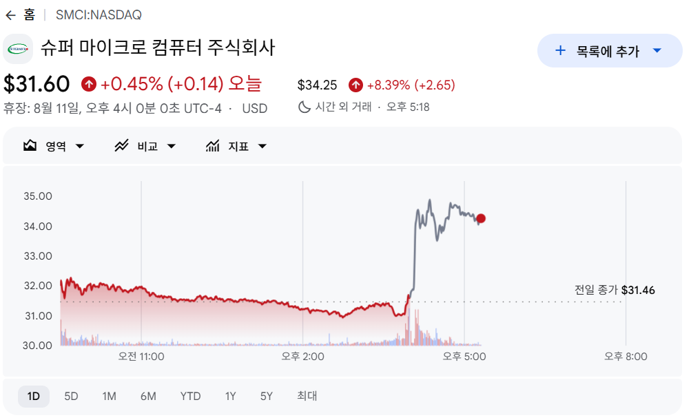Click the indicators chart icon beside 지표
691x420 pixels.
[212, 146]
